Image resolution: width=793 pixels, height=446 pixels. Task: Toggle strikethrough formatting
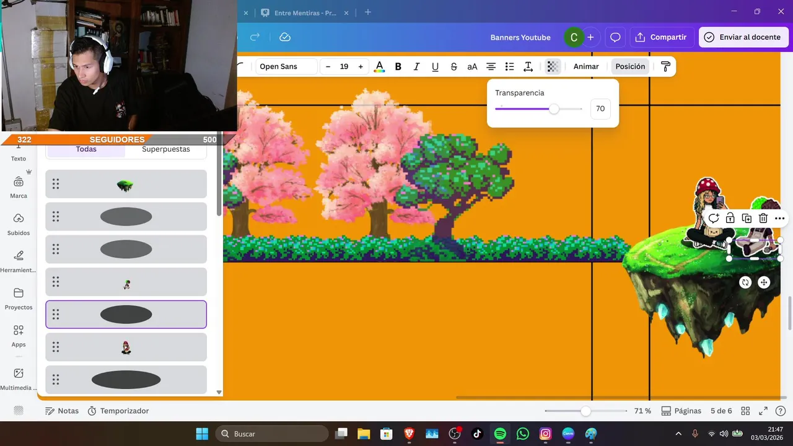click(453, 66)
